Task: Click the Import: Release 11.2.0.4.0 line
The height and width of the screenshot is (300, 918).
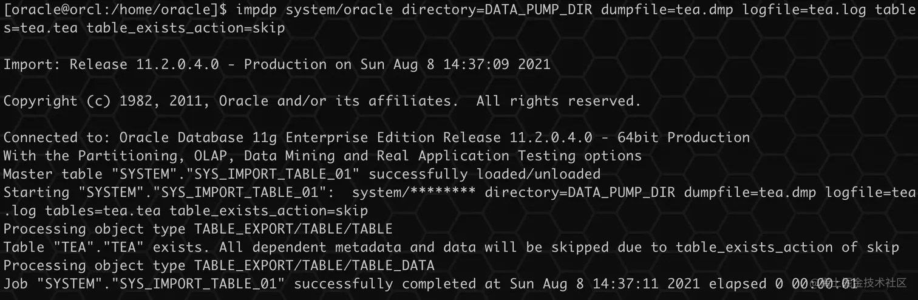Action: pos(277,64)
